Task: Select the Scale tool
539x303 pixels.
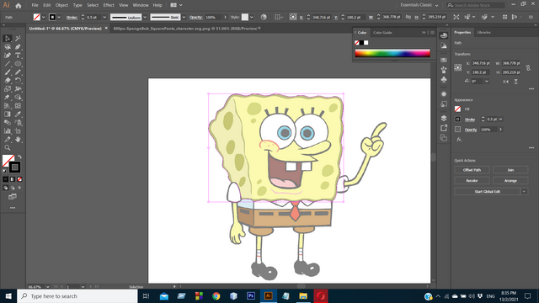Action: point(8,89)
